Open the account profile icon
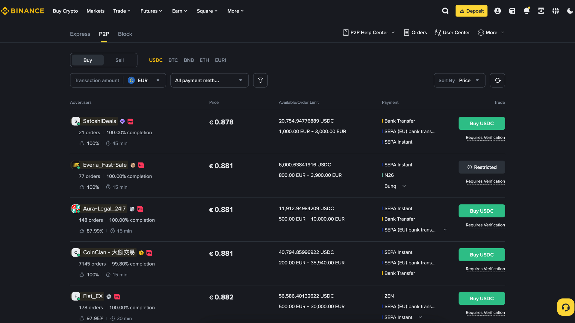 (498, 11)
